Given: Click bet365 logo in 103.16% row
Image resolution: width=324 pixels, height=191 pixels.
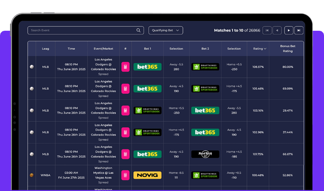Looking at the screenshot, I should tap(205, 110).
